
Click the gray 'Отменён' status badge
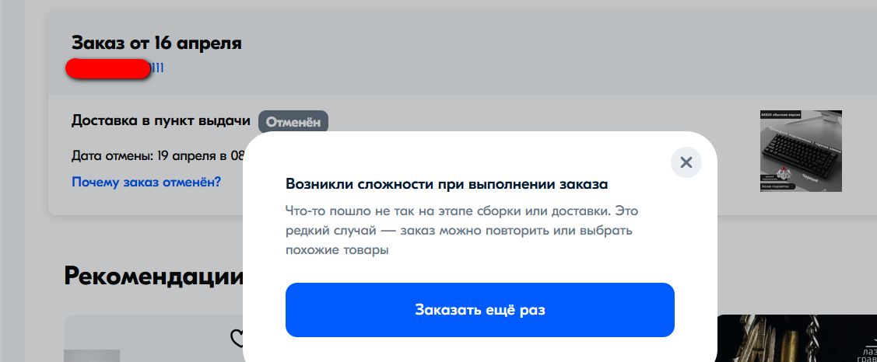tap(293, 122)
